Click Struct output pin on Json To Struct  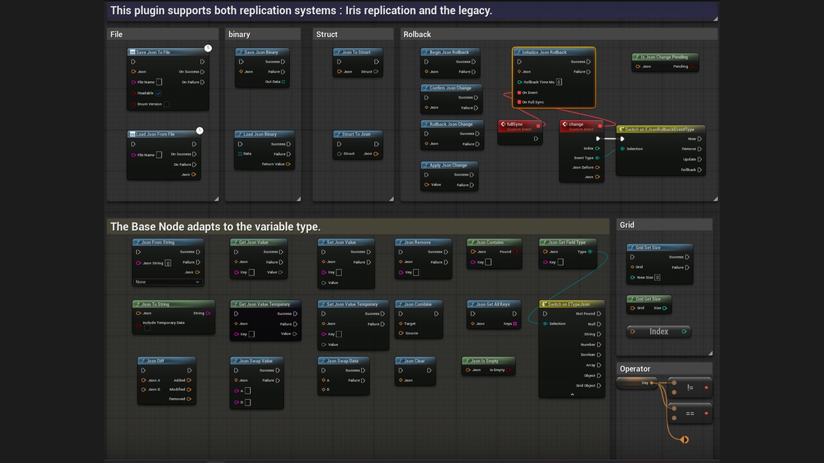click(377, 71)
